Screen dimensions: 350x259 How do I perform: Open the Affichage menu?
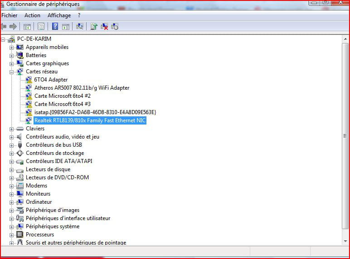pos(59,15)
